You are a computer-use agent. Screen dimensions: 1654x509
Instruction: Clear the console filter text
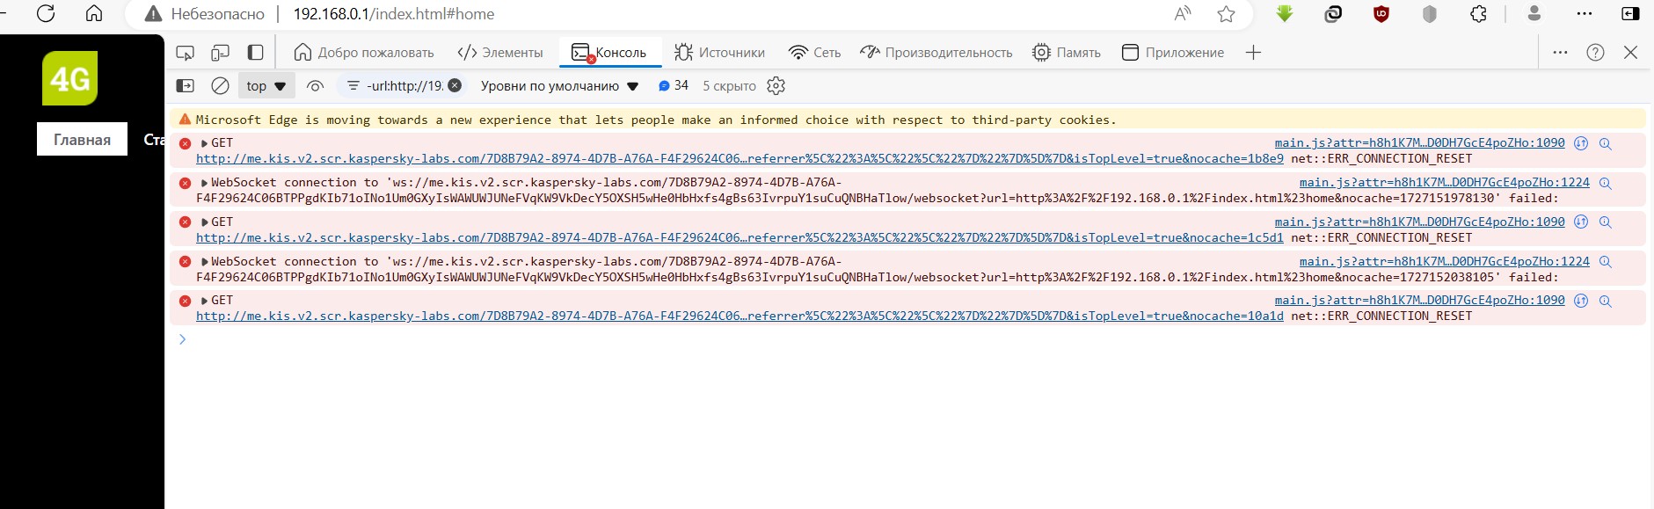click(455, 85)
